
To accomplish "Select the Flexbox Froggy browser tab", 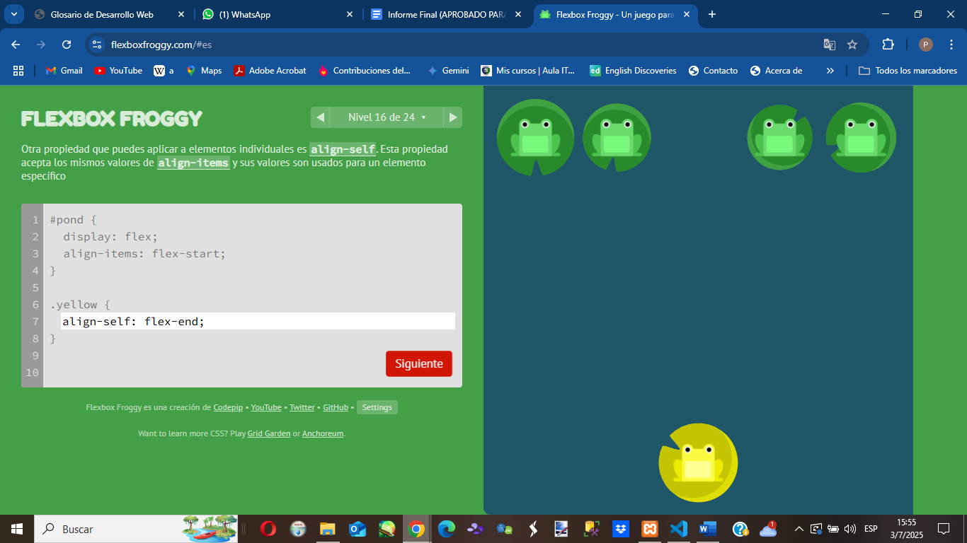I will [x=614, y=14].
